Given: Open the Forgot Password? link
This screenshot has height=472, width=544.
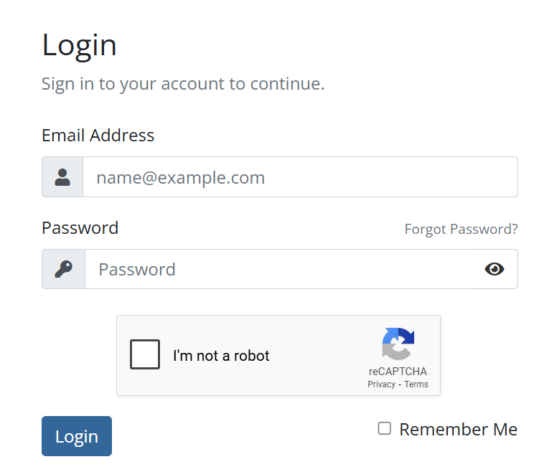Looking at the screenshot, I should coord(461,230).
